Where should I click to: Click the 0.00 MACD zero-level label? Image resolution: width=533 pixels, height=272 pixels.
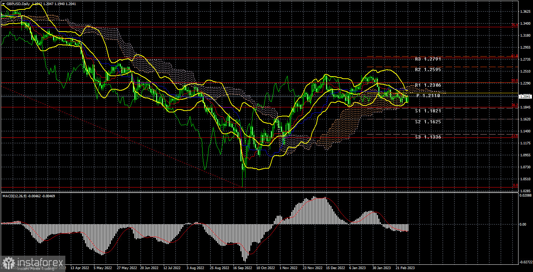tap(523, 224)
